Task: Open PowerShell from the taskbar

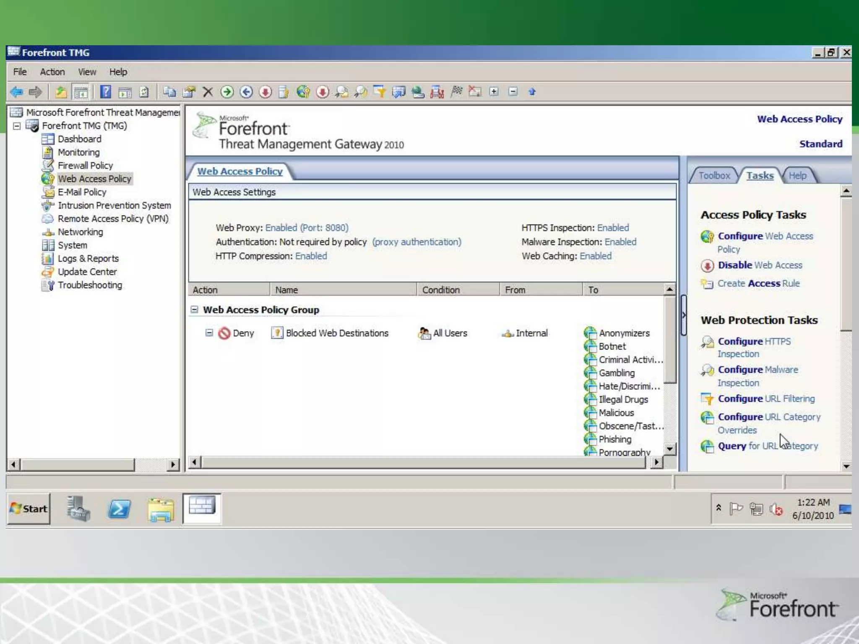Action: pyautogui.click(x=119, y=509)
